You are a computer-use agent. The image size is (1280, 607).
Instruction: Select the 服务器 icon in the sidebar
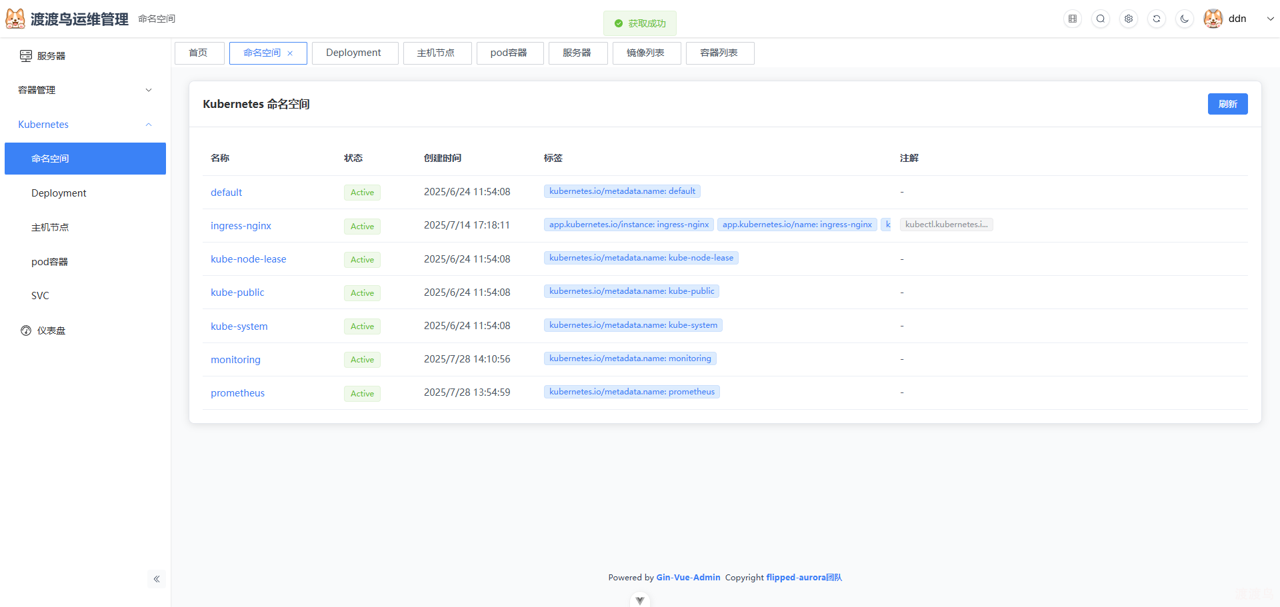click(25, 56)
